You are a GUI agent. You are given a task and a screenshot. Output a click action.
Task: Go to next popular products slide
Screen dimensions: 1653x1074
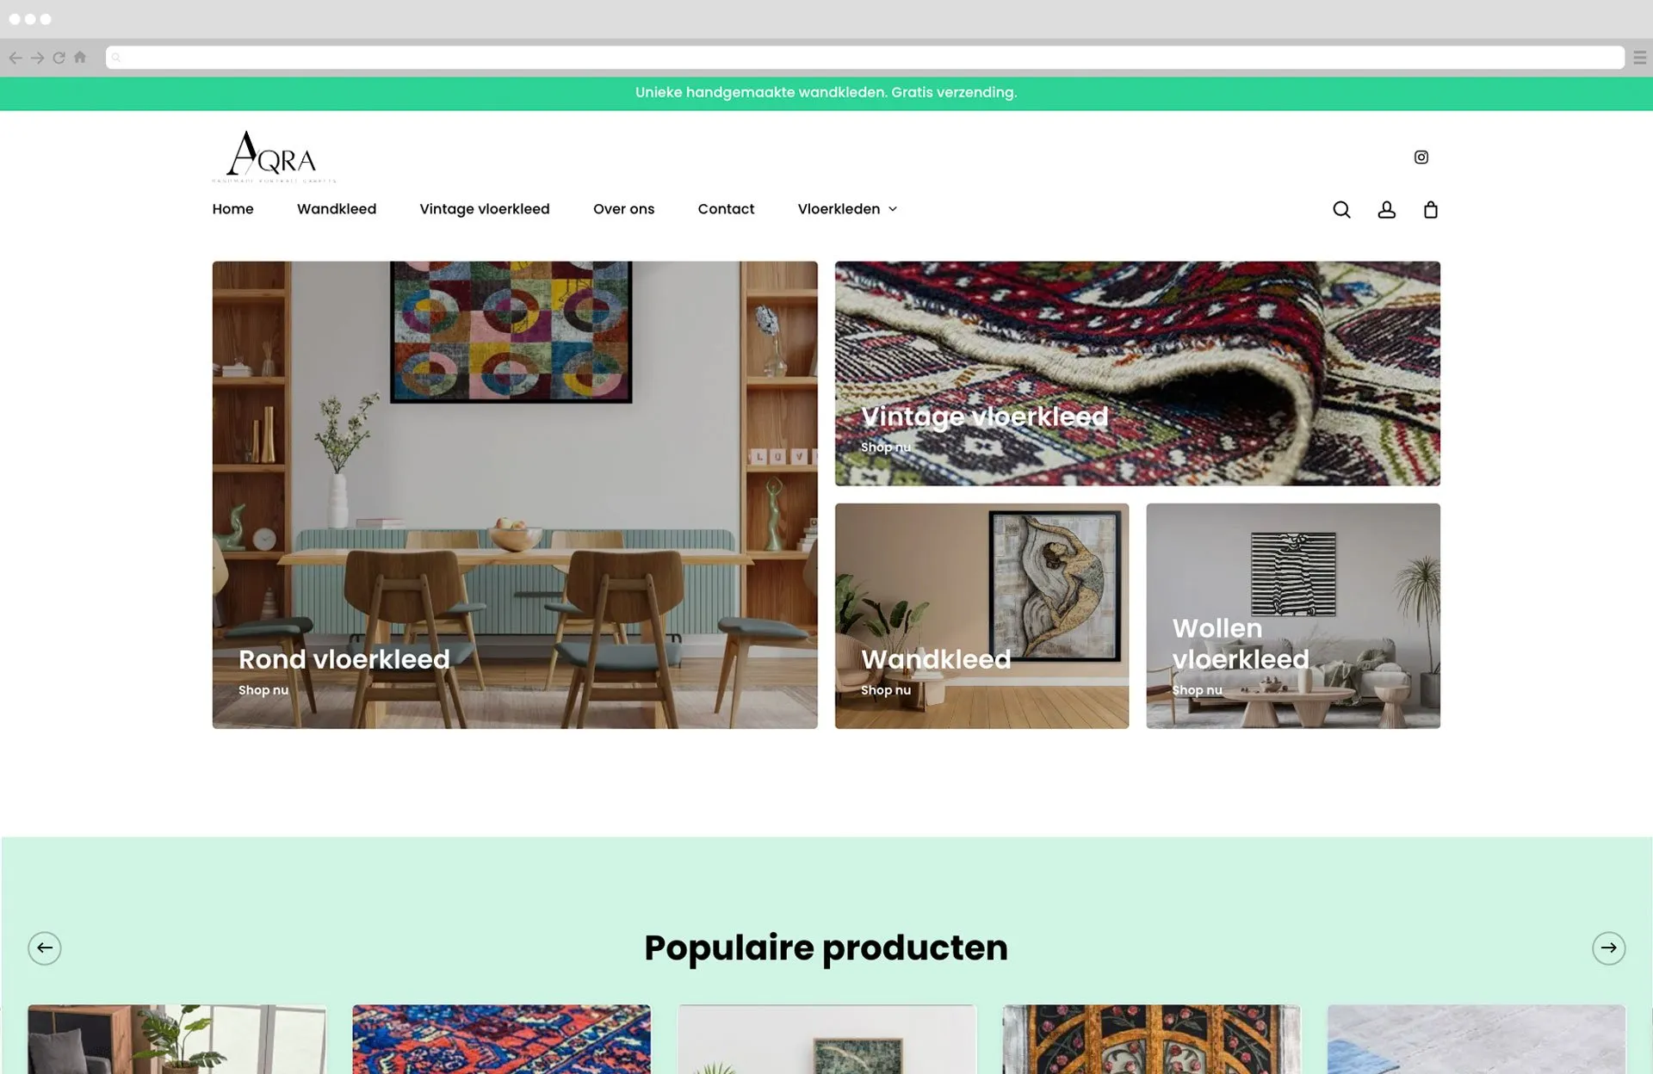pyautogui.click(x=1608, y=947)
